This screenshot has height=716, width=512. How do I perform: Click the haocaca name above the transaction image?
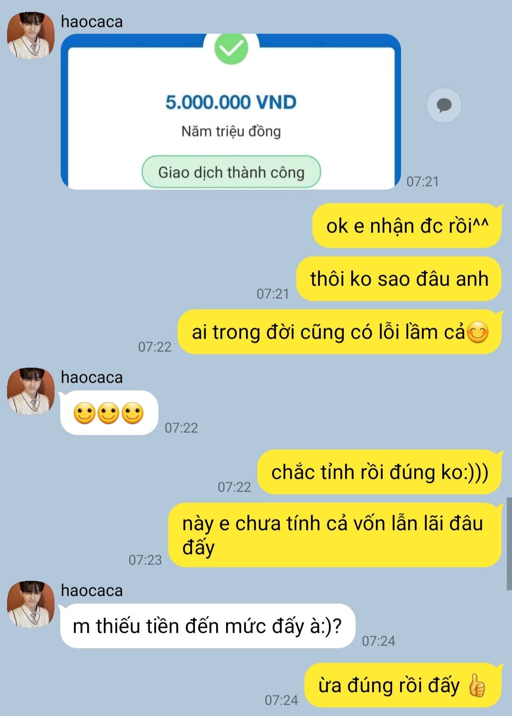(x=92, y=22)
